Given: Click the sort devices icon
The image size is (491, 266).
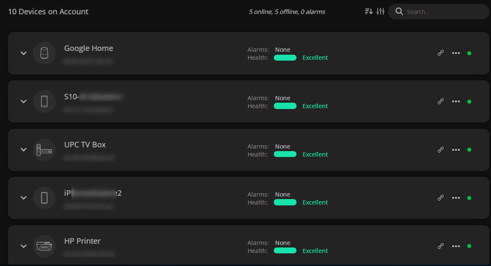Looking at the screenshot, I should click(369, 12).
